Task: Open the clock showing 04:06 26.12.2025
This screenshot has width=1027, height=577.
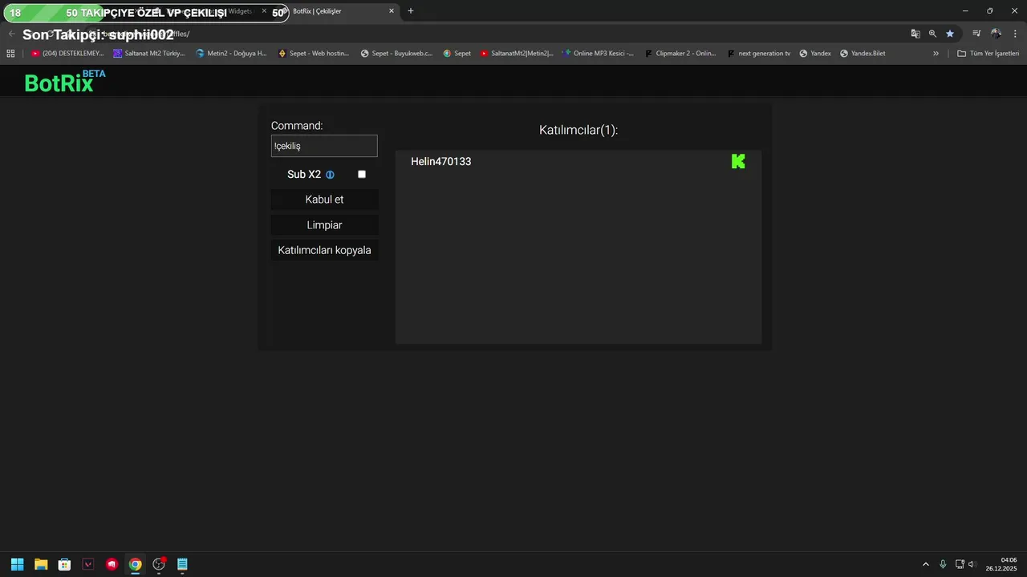Action: [x=1002, y=564]
